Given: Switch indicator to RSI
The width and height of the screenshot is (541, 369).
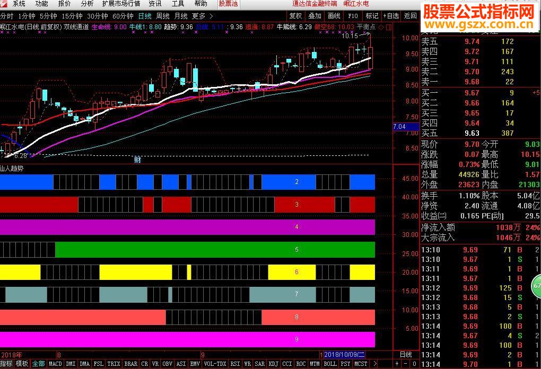Looking at the screenshot, I should click(x=235, y=364).
